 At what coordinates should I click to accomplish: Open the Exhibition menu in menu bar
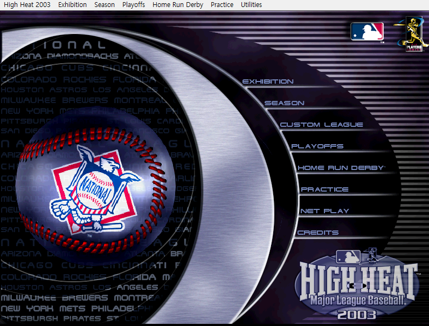tap(72, 5)
